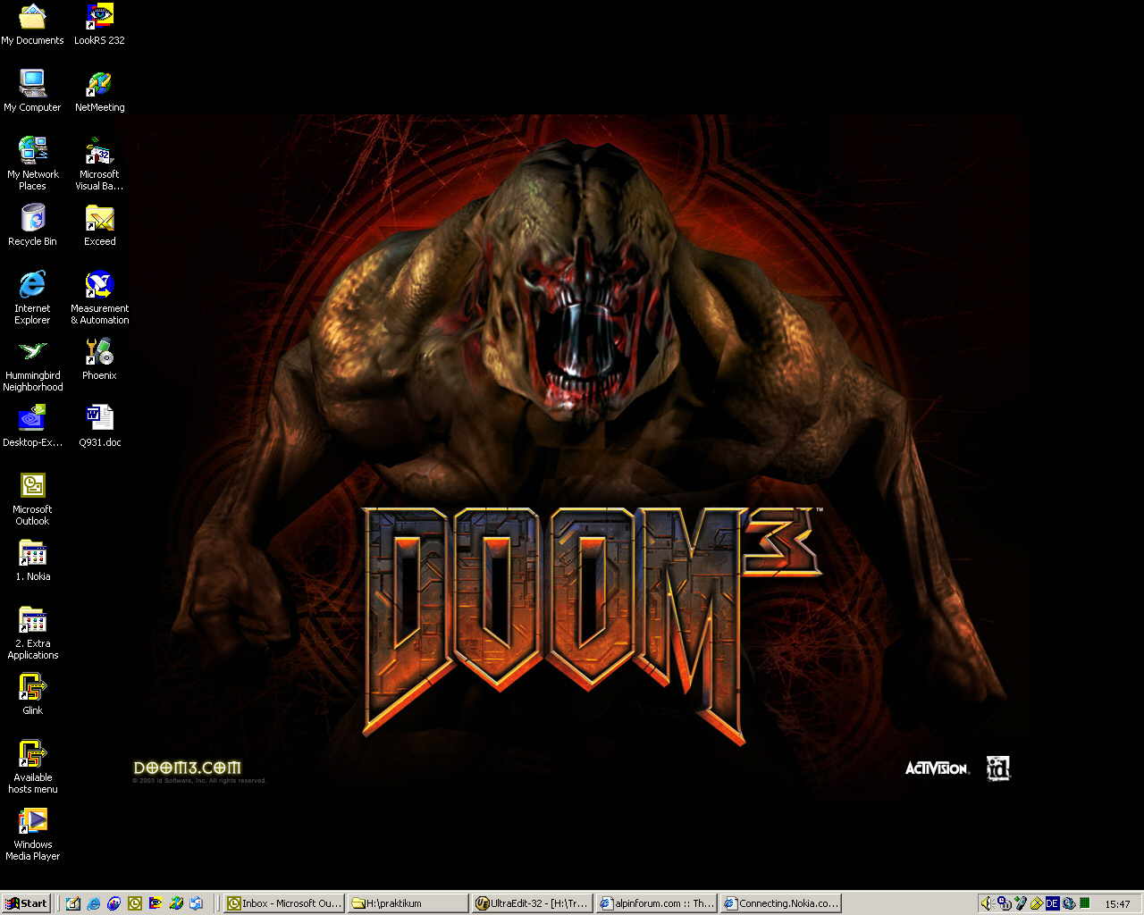Click the DE keyboard language indicator
1144x915 pixels.
pos(1052,903)
